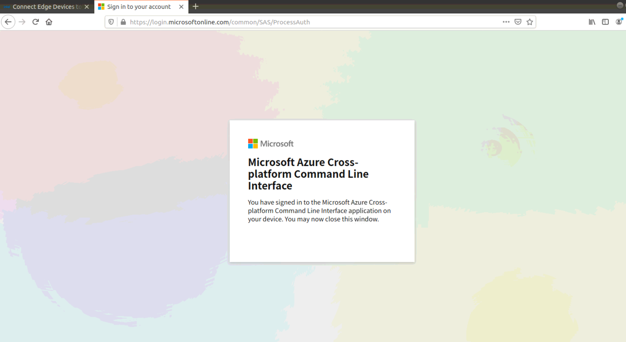Switch to Connect Edge Devices tab
626x342 pixels.
[47, 7]
